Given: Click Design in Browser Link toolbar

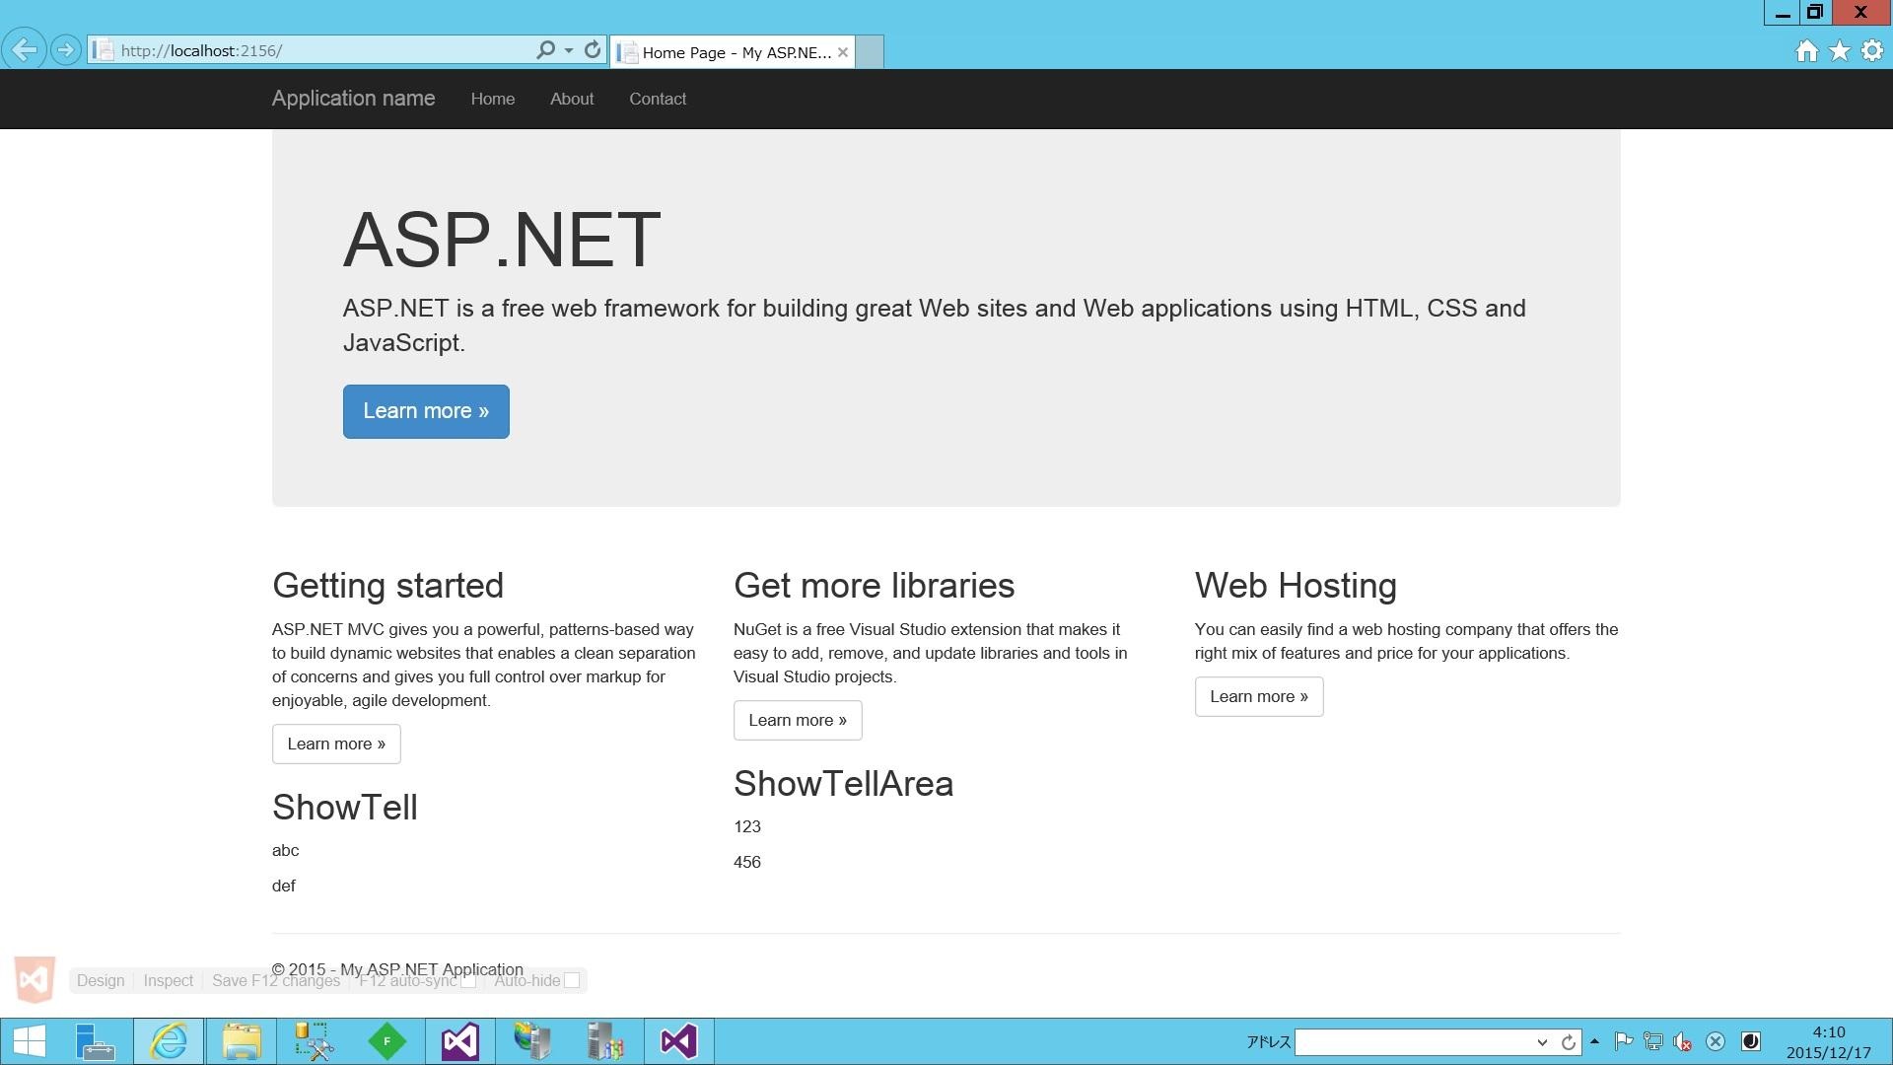Looking at the screenshot, I should coord(101,980).
